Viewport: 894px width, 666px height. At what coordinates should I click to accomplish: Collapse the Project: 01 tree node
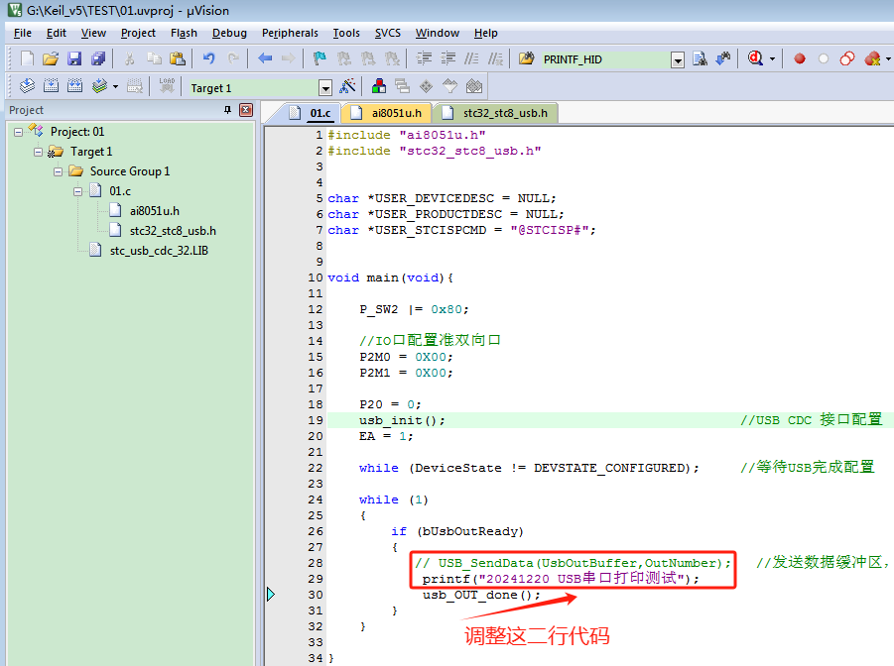click(x=18, y=132)
